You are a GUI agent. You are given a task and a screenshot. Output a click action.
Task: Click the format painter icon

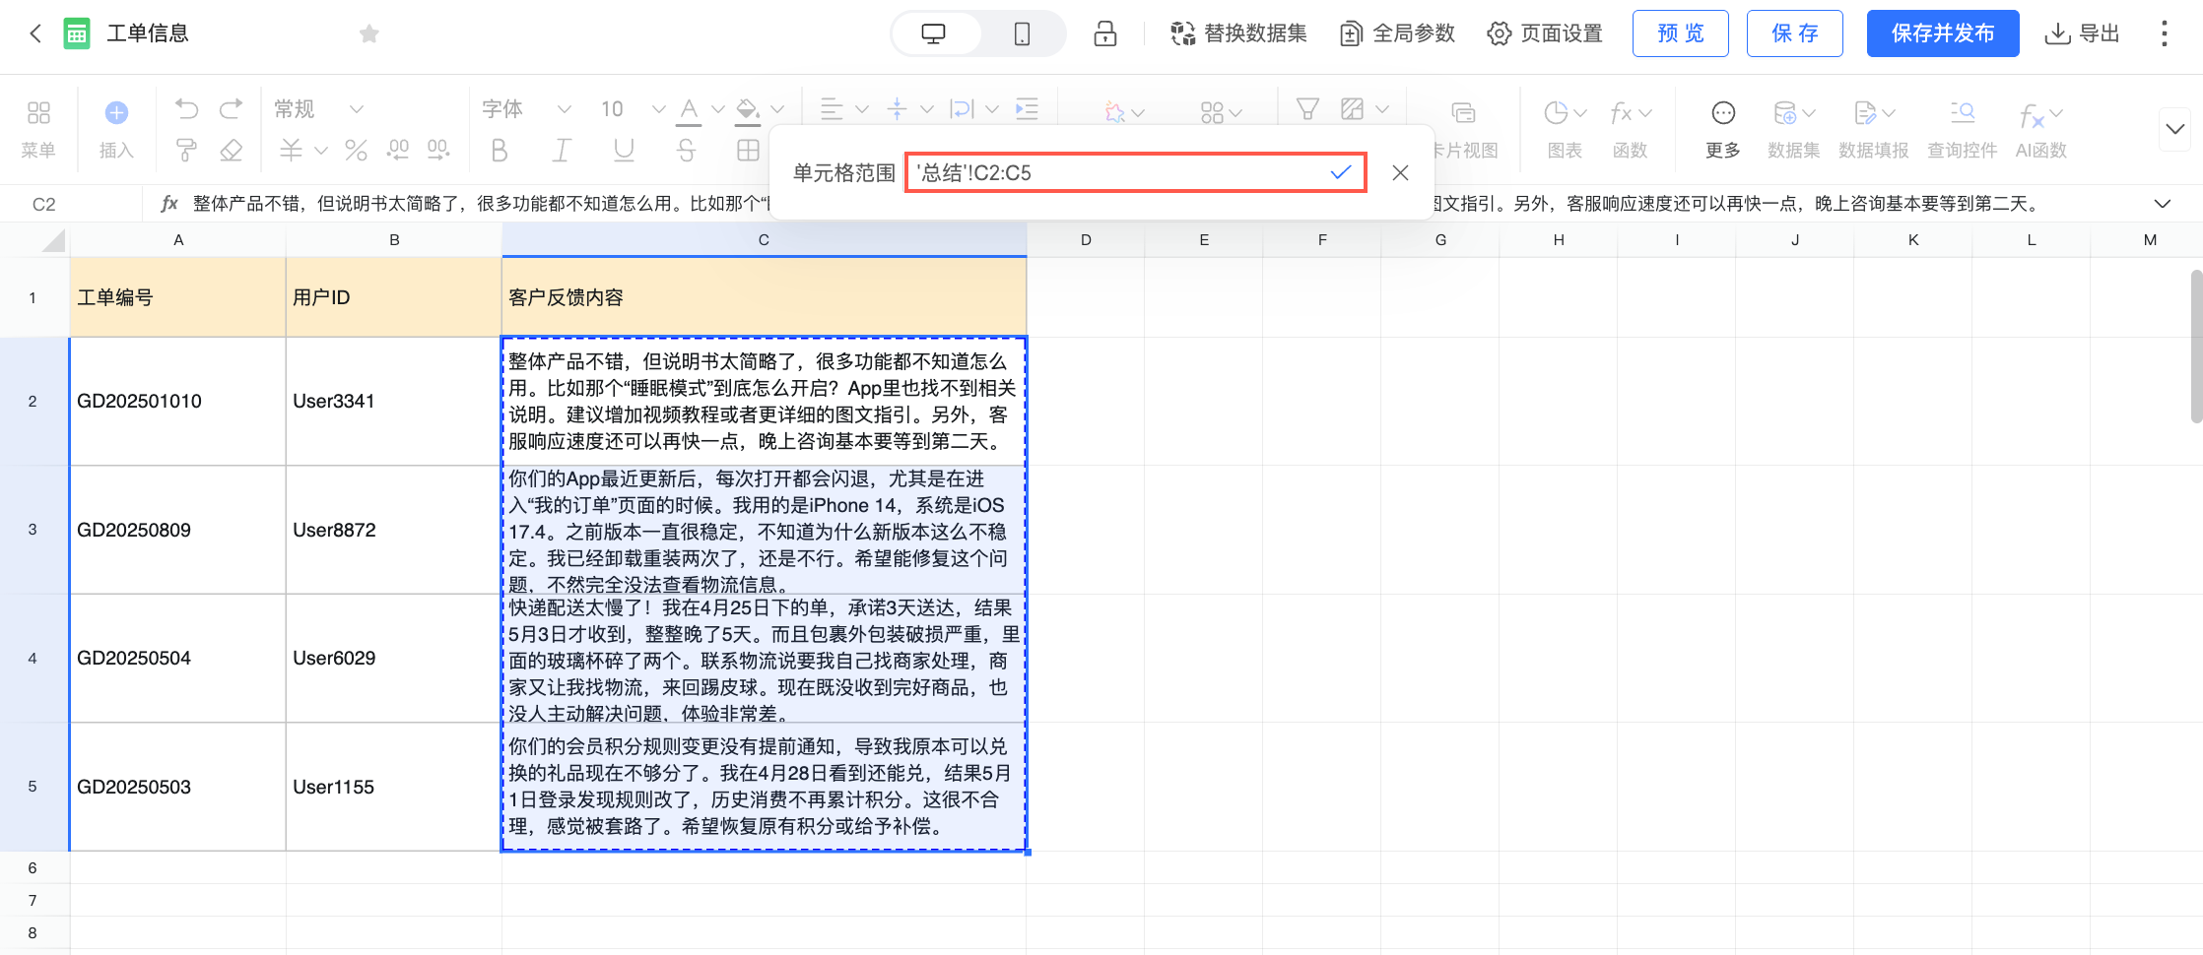point(186,150)
